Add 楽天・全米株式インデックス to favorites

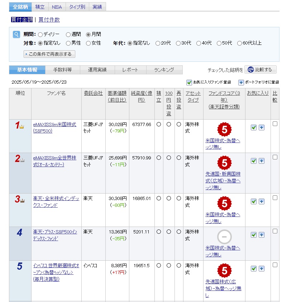pos(254,201)
